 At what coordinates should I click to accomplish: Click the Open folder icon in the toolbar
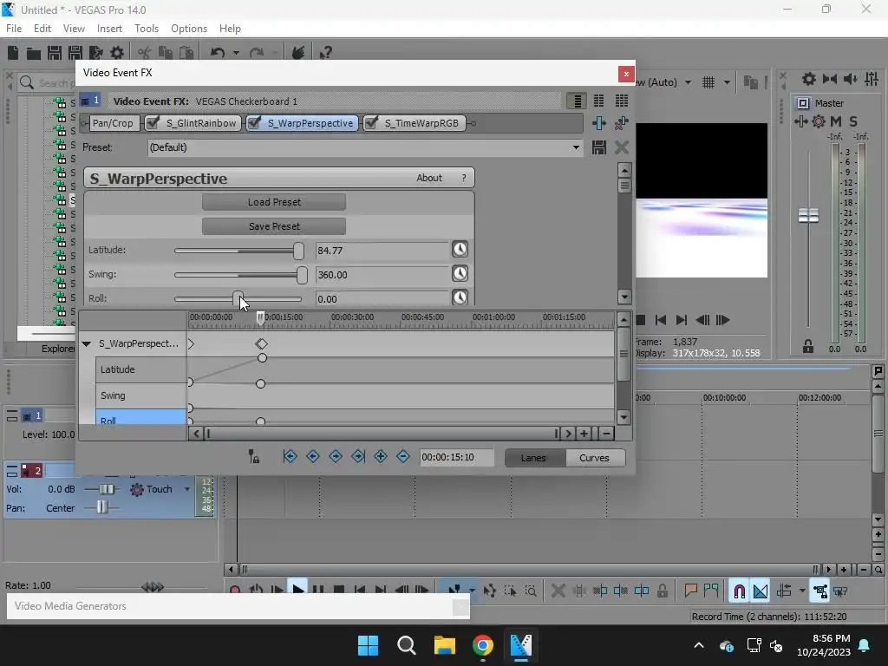pyautogui.click(x=34, y=53)
